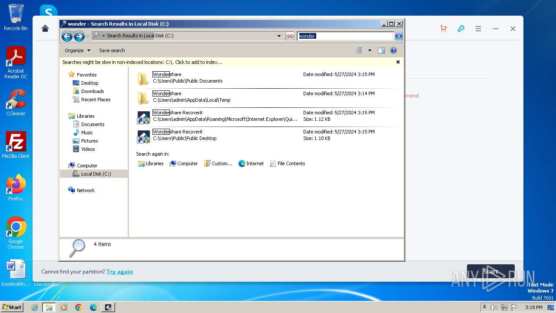Open the Recoverit hamburger menu

478,29
